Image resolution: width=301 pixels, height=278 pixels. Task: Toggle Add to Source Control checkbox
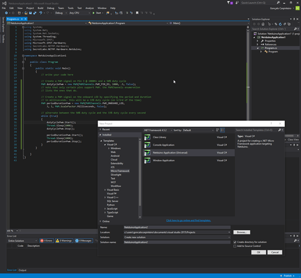[x=235, y=246]
